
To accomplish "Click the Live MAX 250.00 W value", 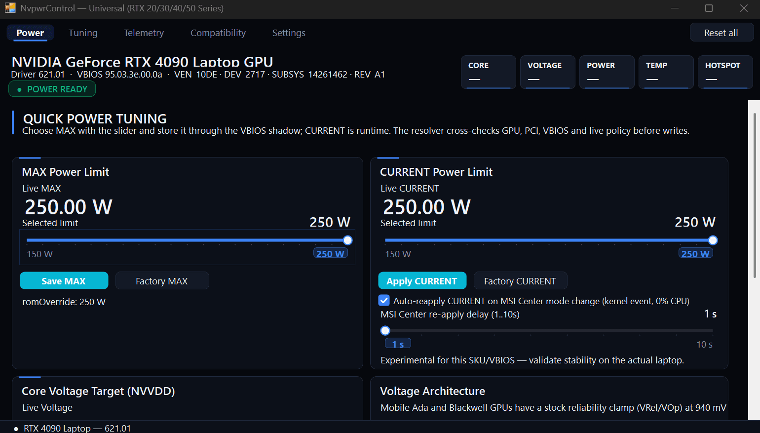I will point(69,207).
